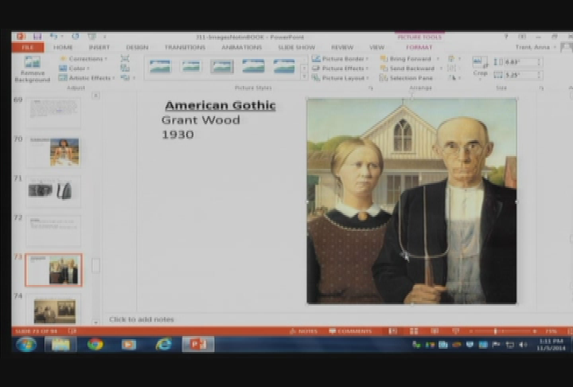The height and width of the screenshot is (387, 573).
Task: Open the Picture Styles dialog launcher
Action: pos(370,88)
